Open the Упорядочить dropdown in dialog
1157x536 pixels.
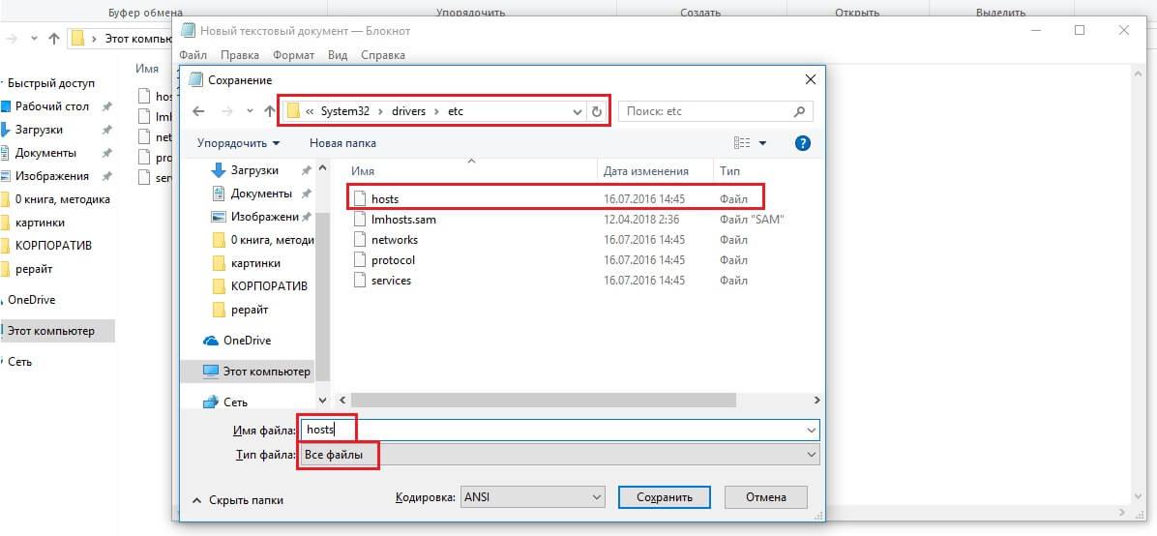coord(238,143)
